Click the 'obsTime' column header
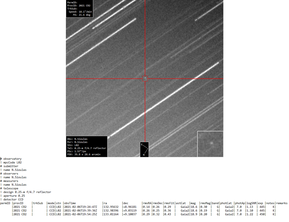The height and width of the screenshot is (222, 289). point(70,203)
